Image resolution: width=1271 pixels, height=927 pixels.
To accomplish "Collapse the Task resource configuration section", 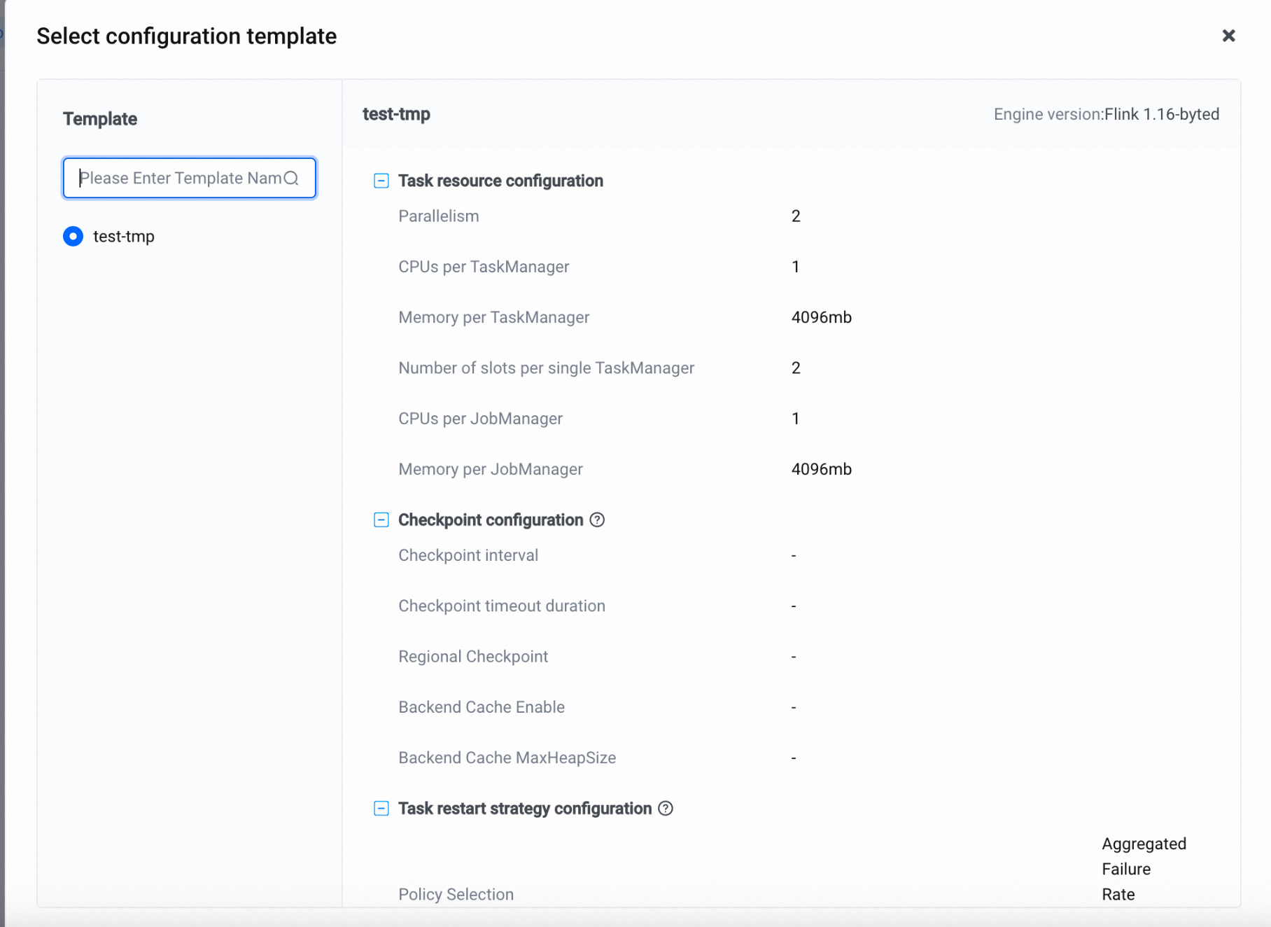I will click(381, 181).
